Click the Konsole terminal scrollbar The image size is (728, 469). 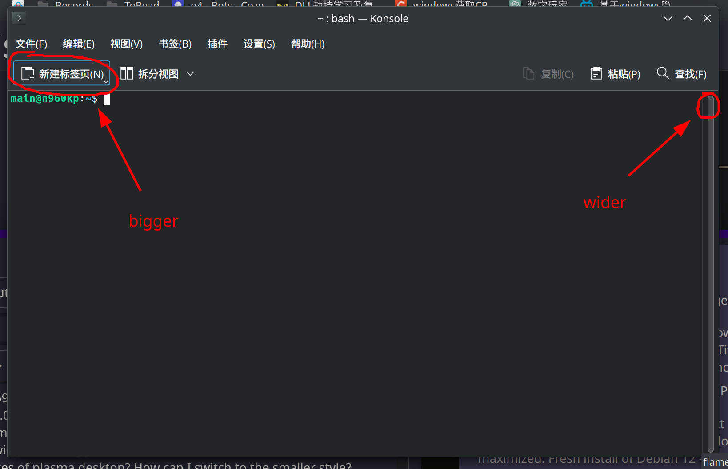710,274
